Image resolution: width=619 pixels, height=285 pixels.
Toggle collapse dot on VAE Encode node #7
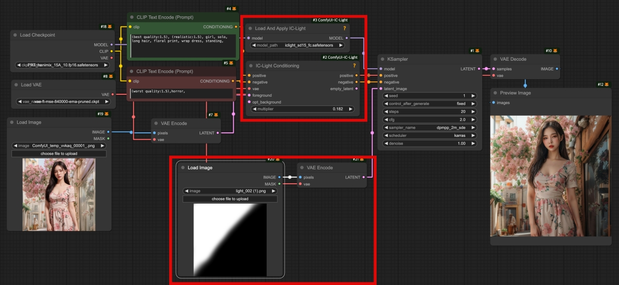(x=156, y=123)
